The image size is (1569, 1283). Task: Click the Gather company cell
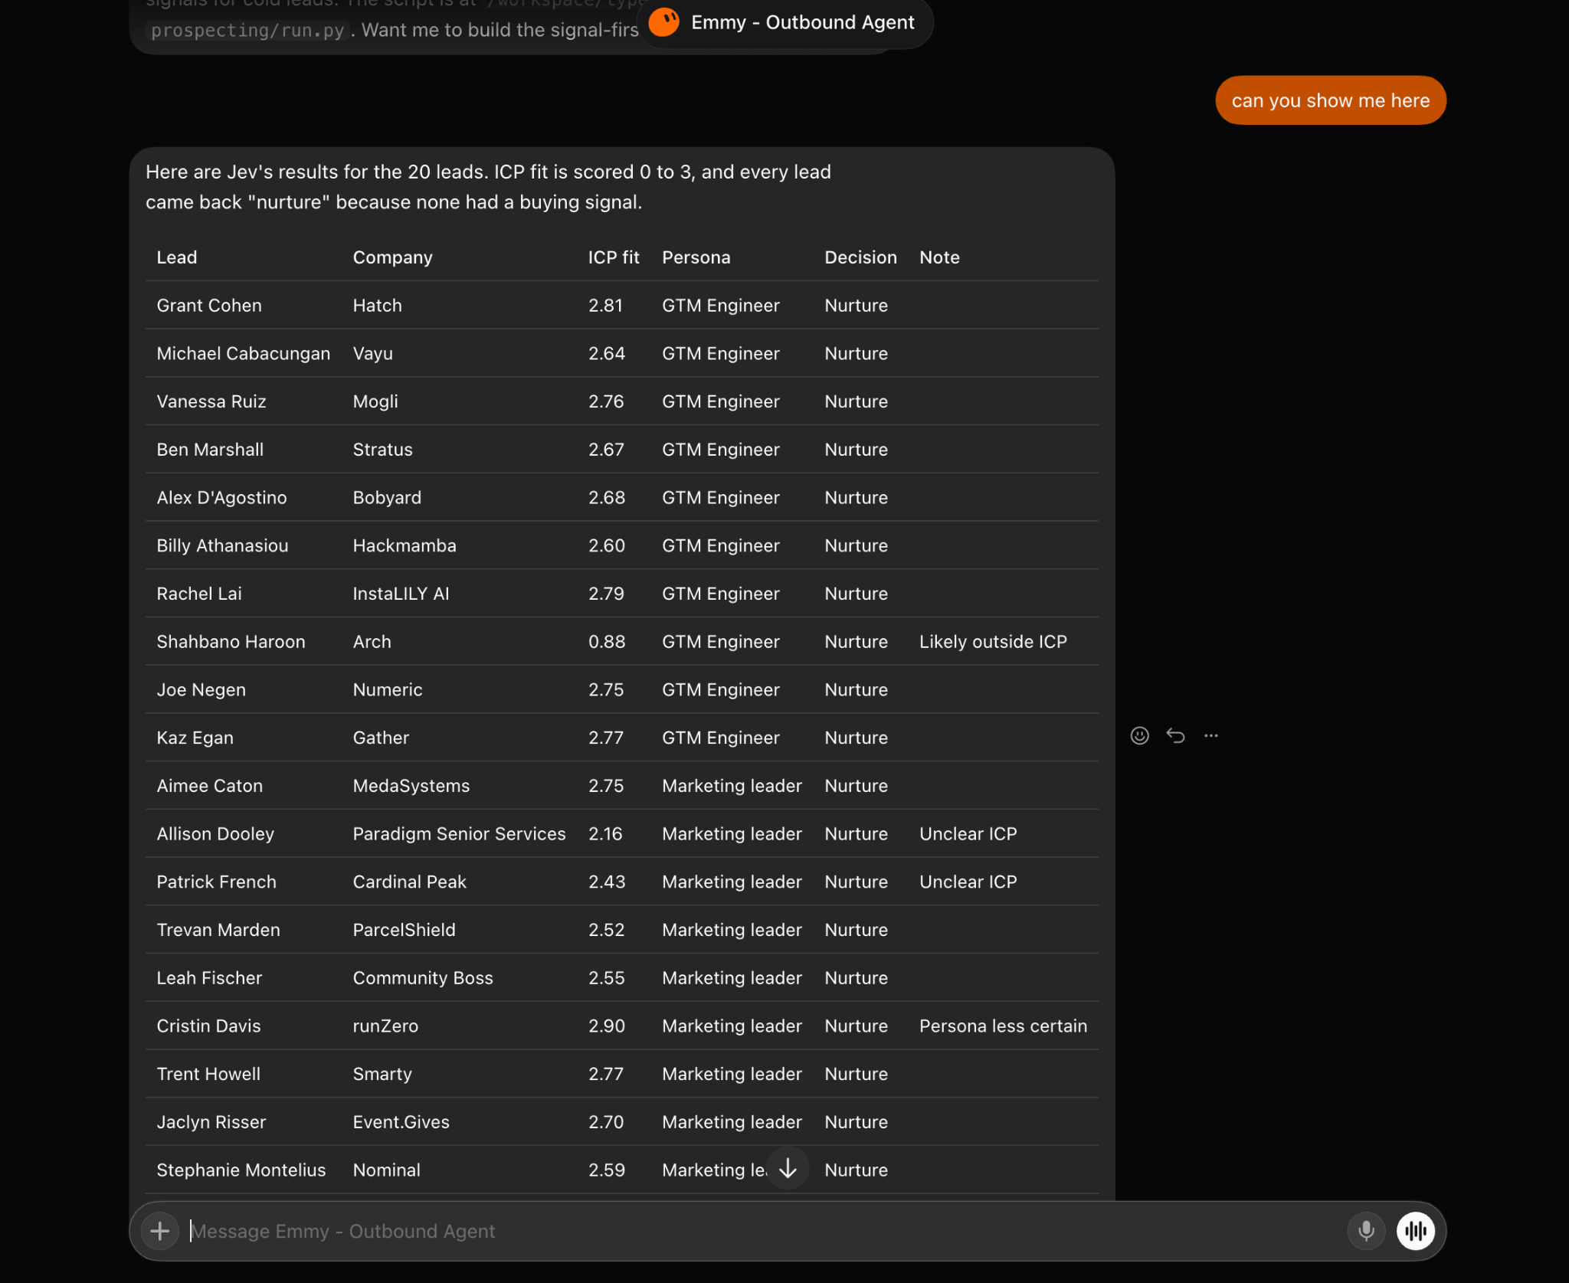[x=381, y=738]
